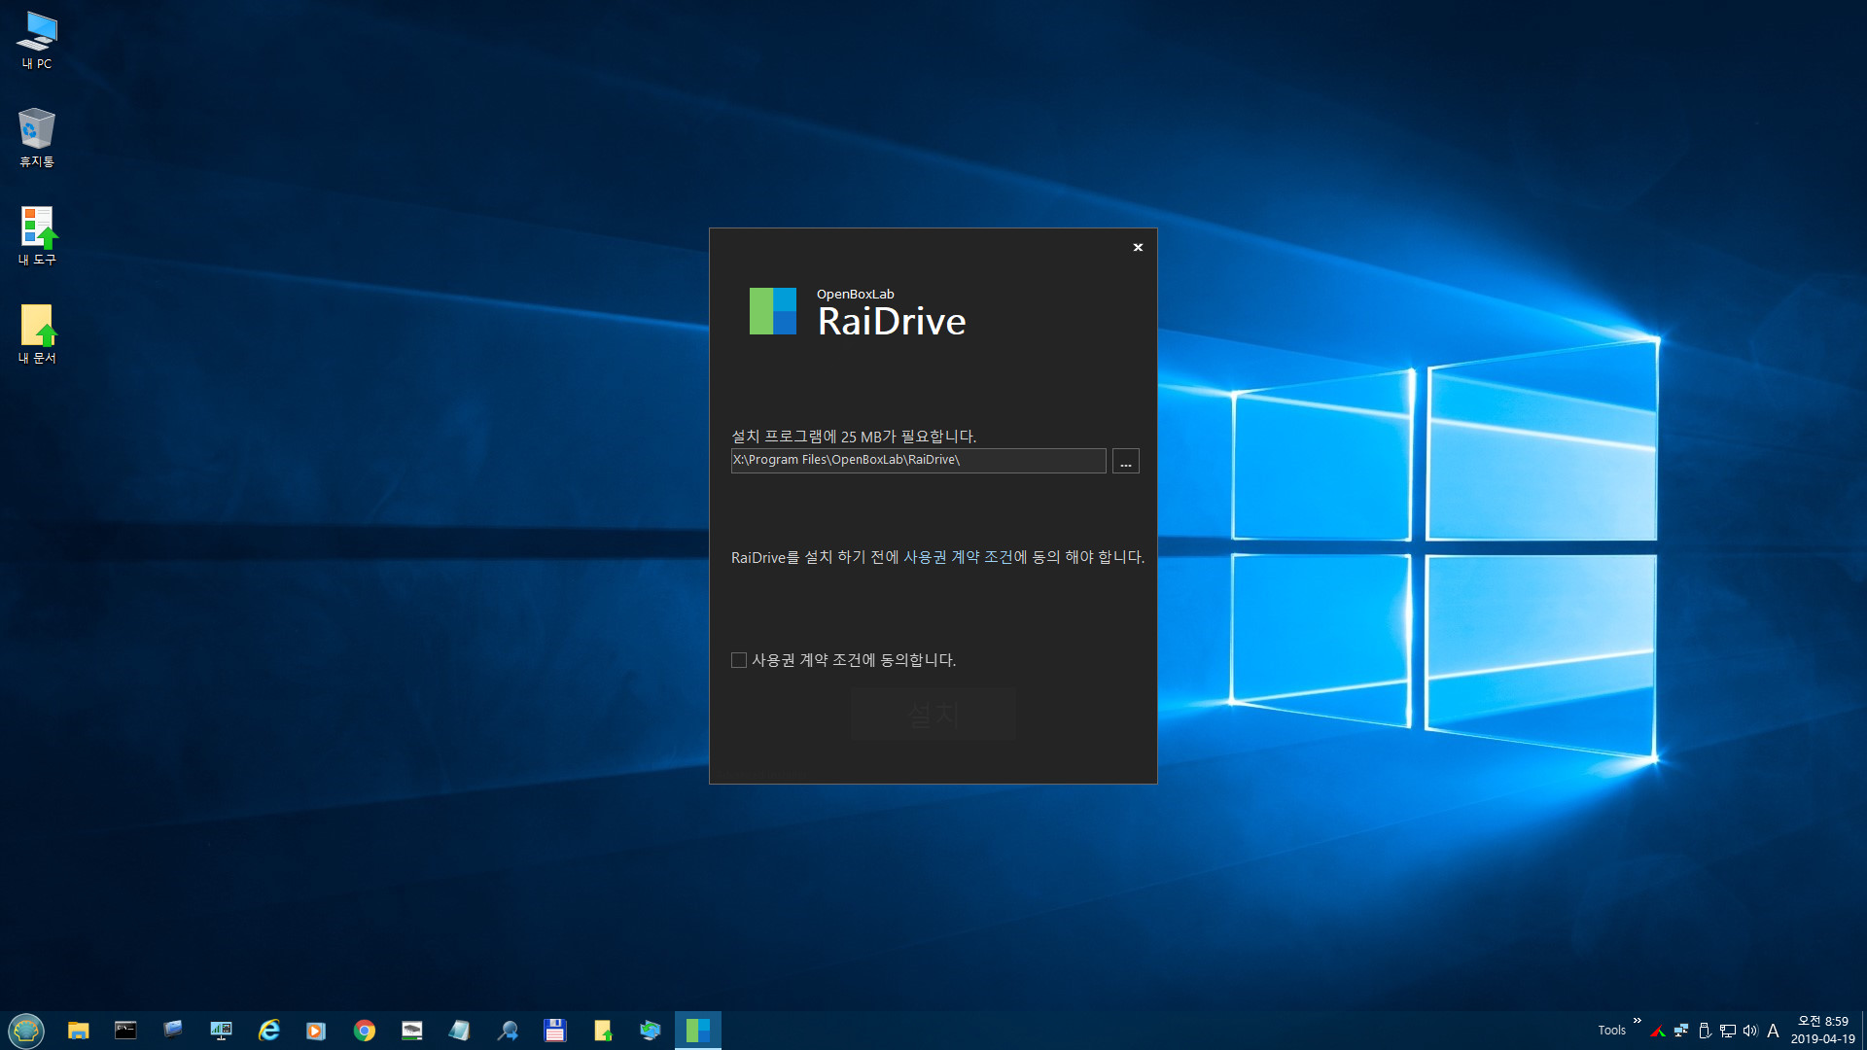This screenshot has width=1867, height=1050.
Task: Select the 내 문서 desktop shortcut
Action: tap(37, 334)
